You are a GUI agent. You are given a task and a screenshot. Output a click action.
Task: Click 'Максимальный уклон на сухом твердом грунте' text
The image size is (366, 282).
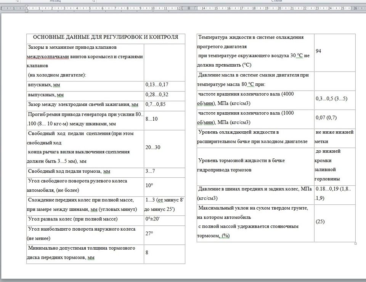(253, 208)
